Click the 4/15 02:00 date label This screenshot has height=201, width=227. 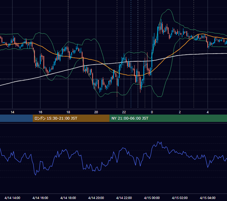180,198
